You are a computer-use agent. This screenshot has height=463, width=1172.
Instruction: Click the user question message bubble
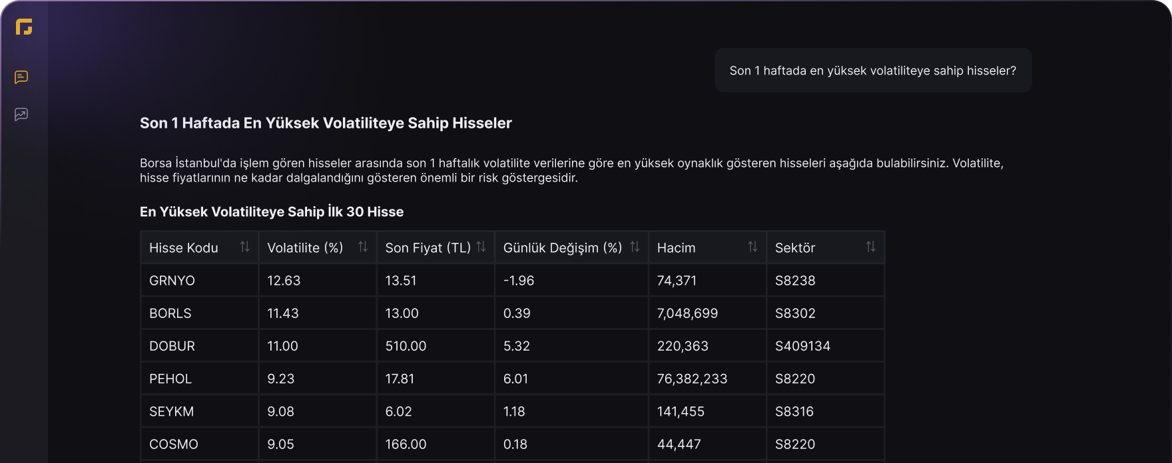pyautogui.click(x=873, y=71)
